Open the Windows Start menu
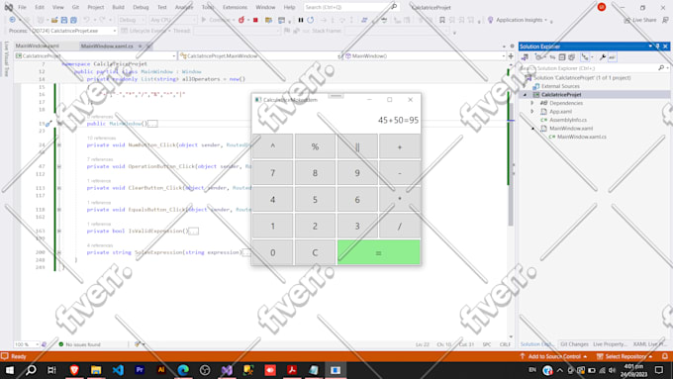This screenshot has width=673, height=379. pyautogui.click(x=9, y=370)
